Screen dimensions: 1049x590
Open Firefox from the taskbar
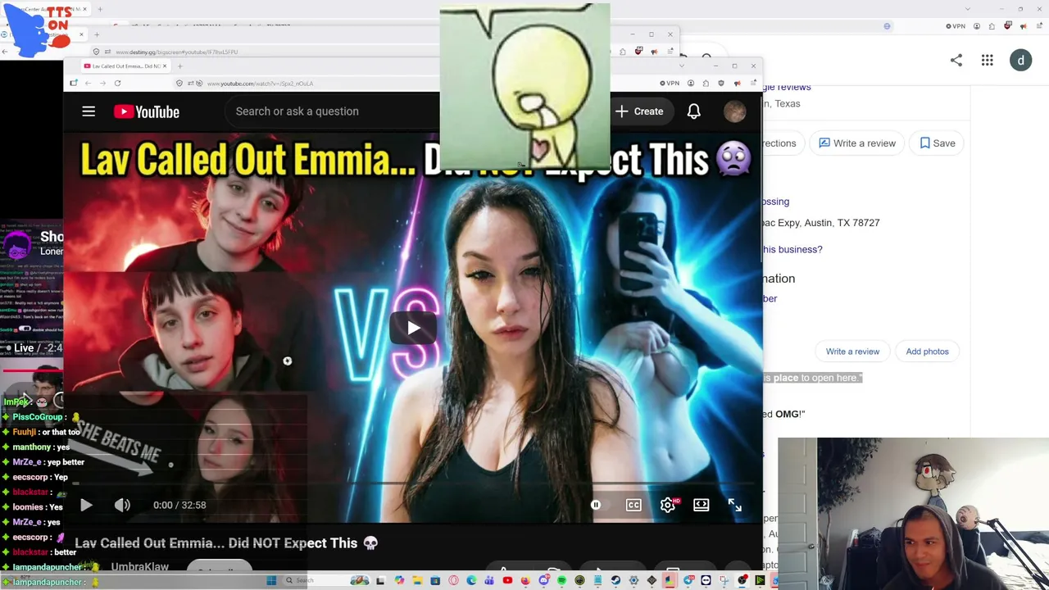(x=525, y=580)
